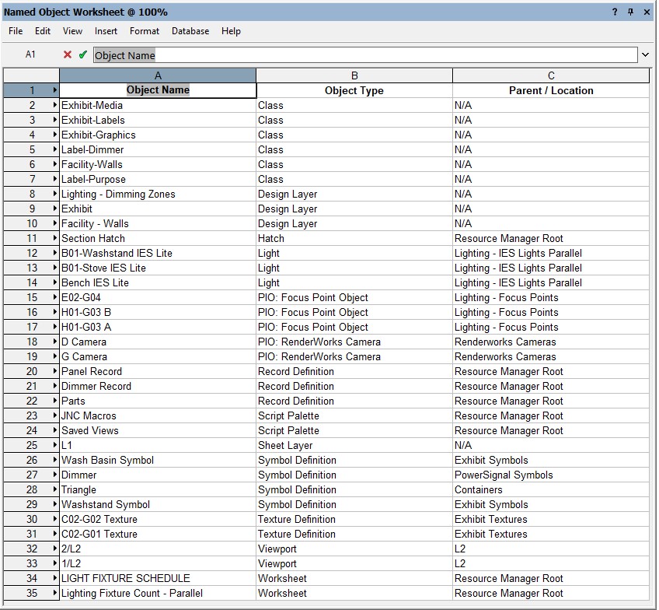Click the help question mark icon
The width and height of the screenshot is (659, 610).
615,12
